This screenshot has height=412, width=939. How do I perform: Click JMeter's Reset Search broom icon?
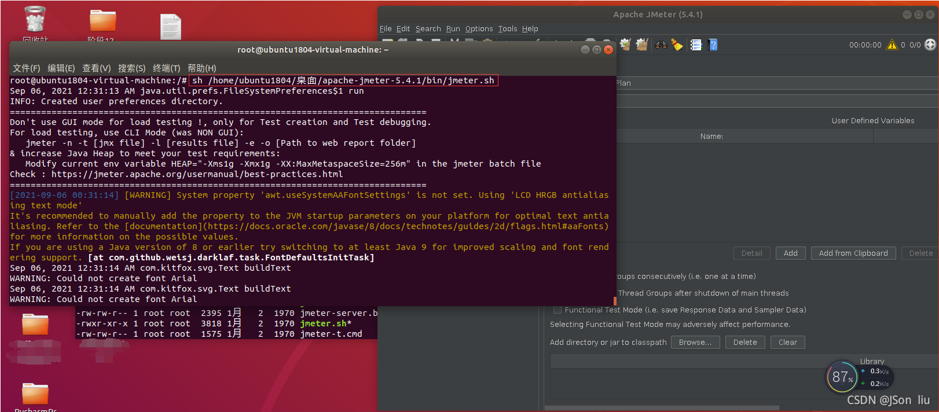tap(677, 45)
